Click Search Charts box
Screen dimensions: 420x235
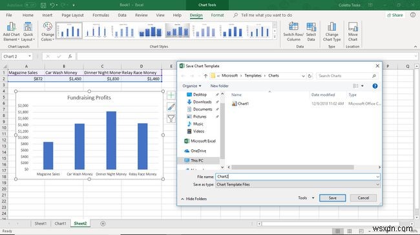347,76
